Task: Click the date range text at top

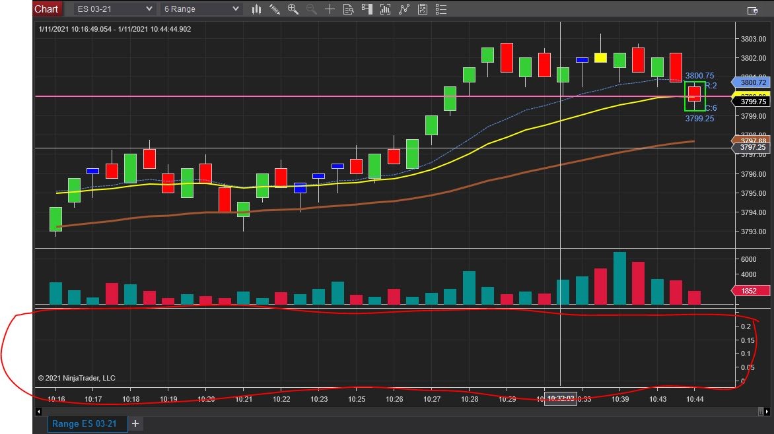Action: 114,29
